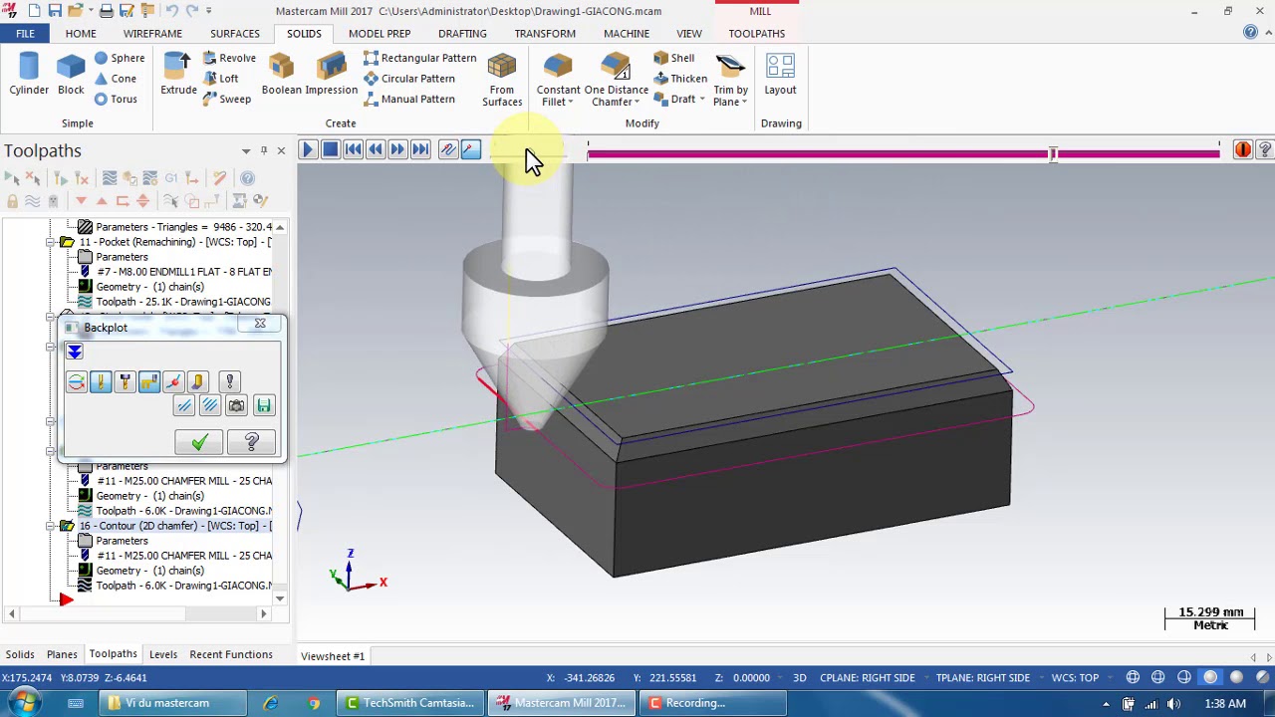Screen dimensions: 1275x717
Task: Switch to the Levels manager tab
Action: tap(162, 654)
